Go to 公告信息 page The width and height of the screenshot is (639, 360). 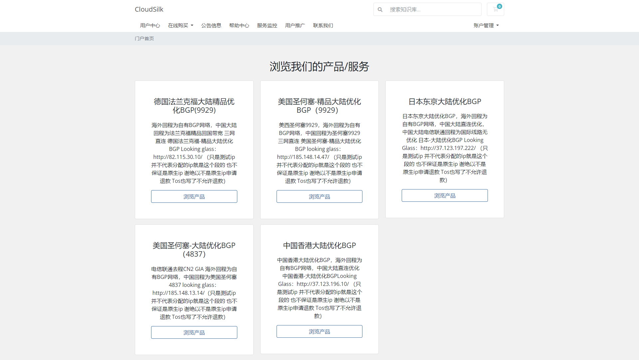tap(211, 25)
